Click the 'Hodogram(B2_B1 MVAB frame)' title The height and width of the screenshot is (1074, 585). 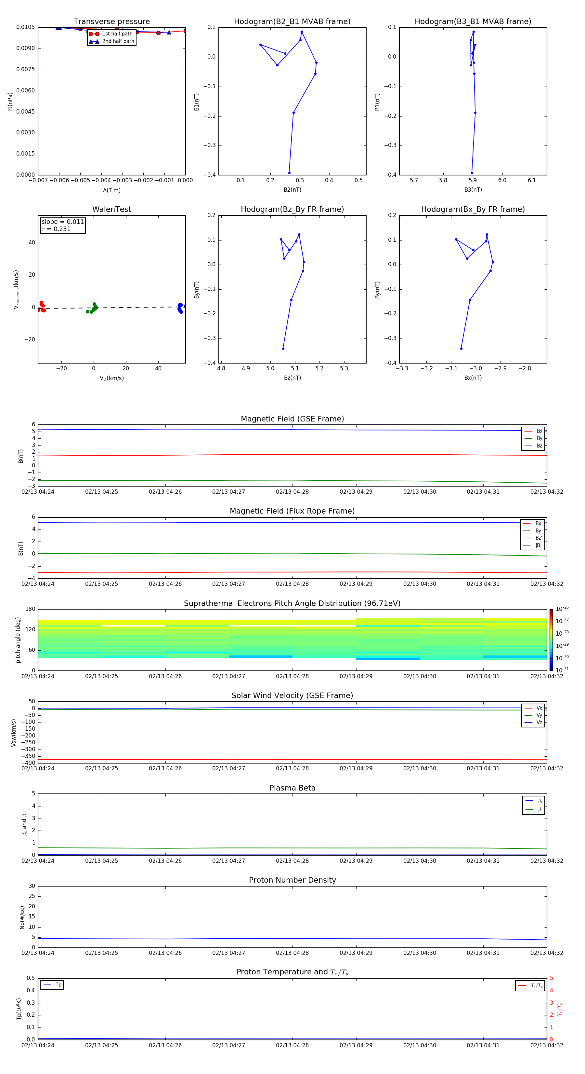[292, 22]
